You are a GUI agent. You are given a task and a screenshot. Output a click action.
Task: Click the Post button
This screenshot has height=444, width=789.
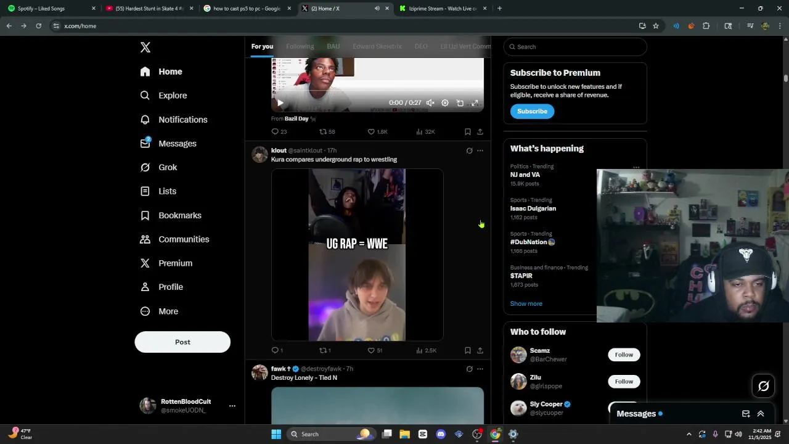[x=182, y=342]
